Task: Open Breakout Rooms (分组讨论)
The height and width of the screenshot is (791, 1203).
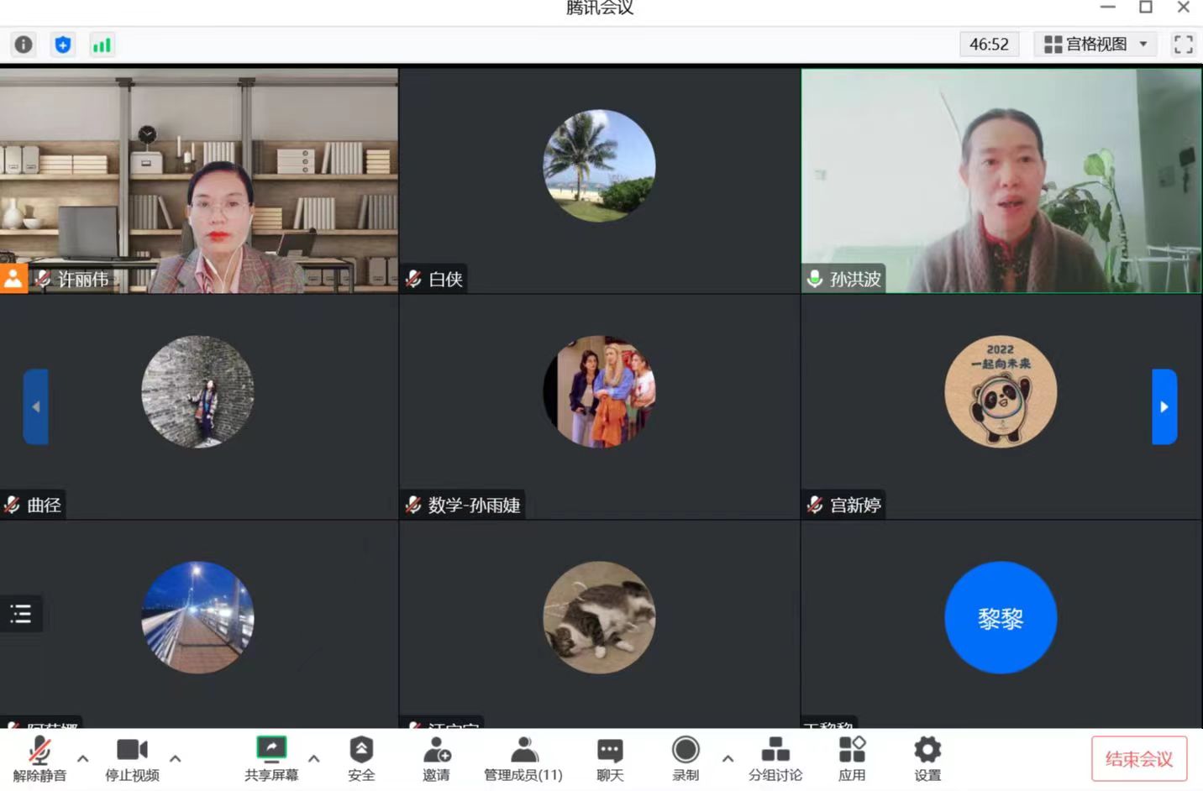Action: pos(775,758)
